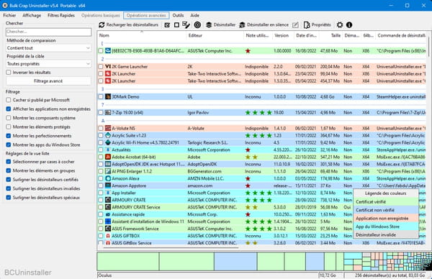The height and width of the screenshot is (279, 432).
Task: Check the 7-Zip 19.00 (x64) row checkbox
Action: coord(101,113)
